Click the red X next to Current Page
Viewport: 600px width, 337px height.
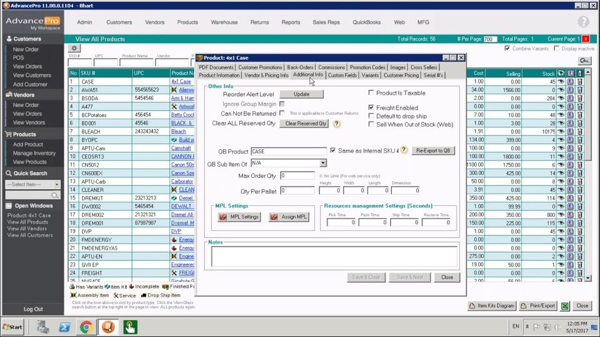pyautogui.click(x=586, y=39)
